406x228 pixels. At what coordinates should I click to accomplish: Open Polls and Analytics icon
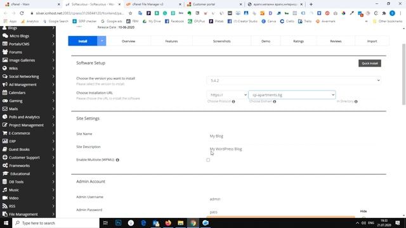[4, 117]
